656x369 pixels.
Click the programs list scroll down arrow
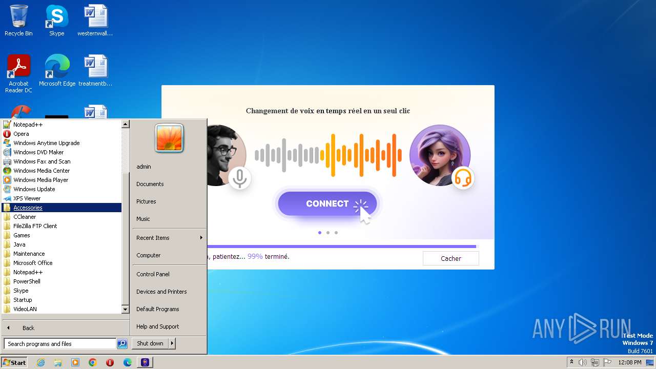click(125, 310)
